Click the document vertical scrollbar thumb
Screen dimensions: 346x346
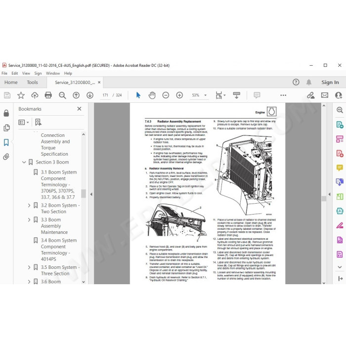(324, 199)
